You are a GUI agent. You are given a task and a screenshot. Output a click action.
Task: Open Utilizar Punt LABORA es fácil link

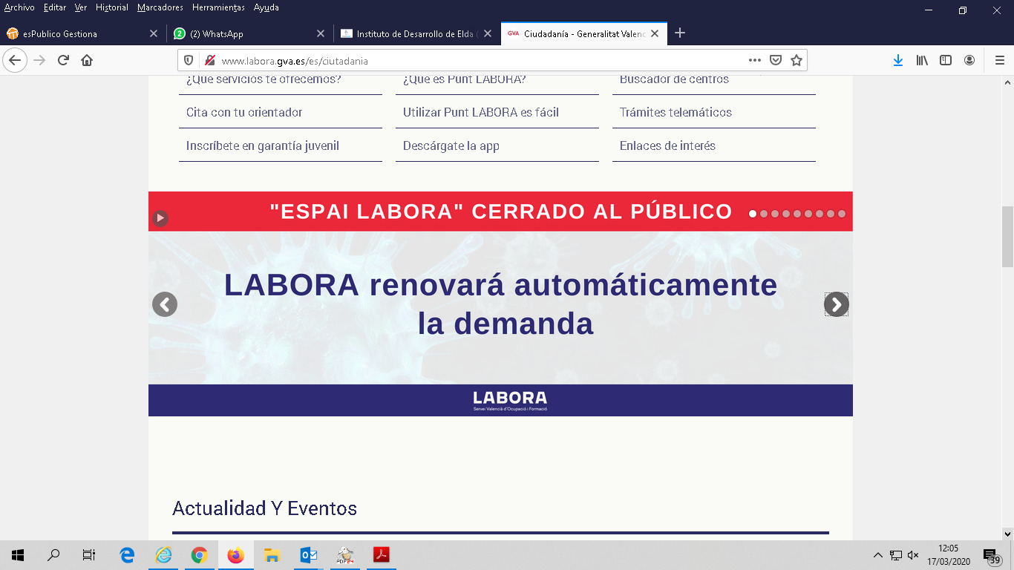(481, 113)
